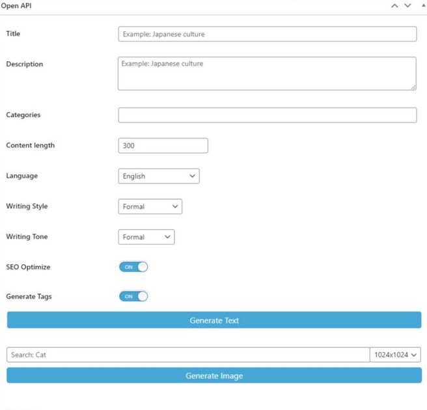The width and height of the screenshot is (427, 410).
Task: Click the Categories input field
Action: click(267, 115)
